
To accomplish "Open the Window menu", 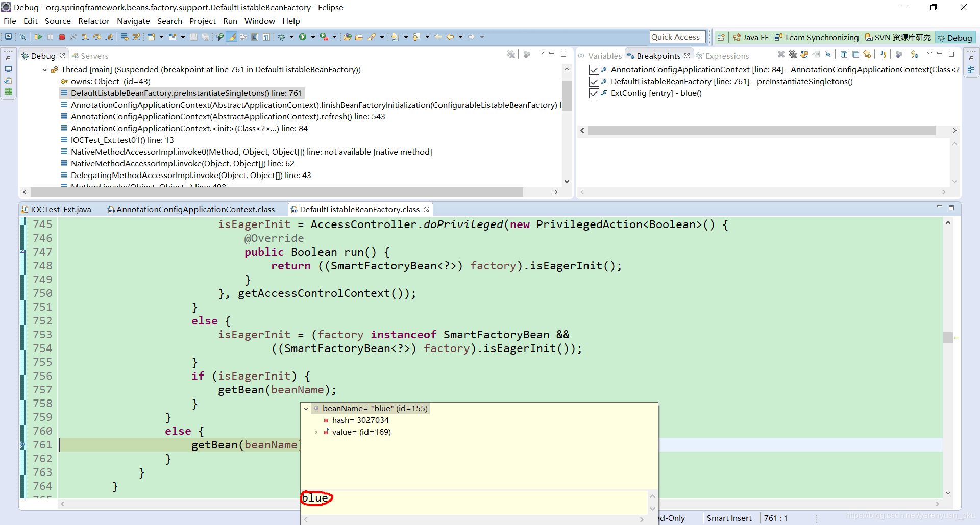I will [259, 21].
